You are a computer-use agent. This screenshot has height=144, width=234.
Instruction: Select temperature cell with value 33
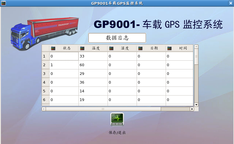pyautogui.click(x=93, y=56)
